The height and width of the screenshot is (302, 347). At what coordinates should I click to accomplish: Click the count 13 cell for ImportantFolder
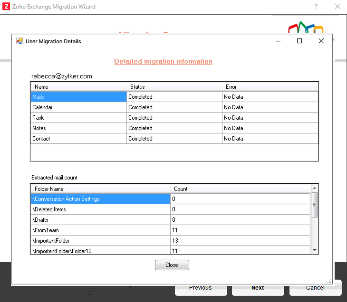[x=241, y=240]
